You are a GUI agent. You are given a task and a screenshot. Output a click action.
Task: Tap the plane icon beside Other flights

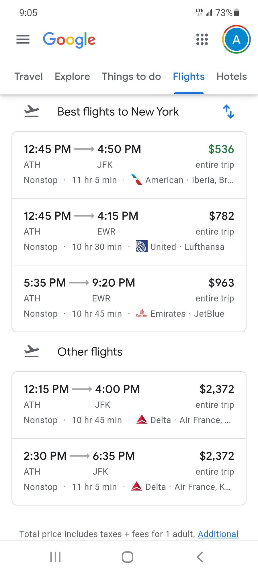click(x=32, y=351)
